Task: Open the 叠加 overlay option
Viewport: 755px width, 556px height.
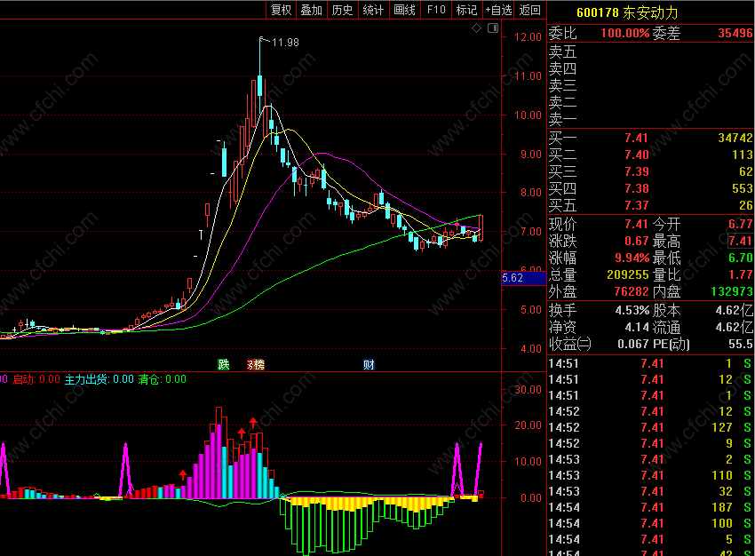Action: (312, 10)
